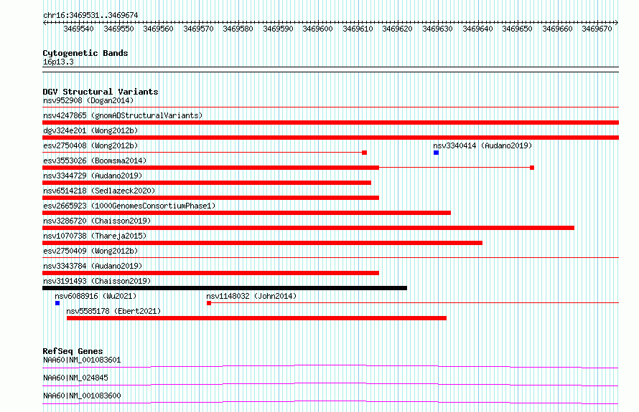Select the NAA60|NM_001083600 transcript label
The width and height of the screenshot is (639, 412).
(x=82, y=396)
